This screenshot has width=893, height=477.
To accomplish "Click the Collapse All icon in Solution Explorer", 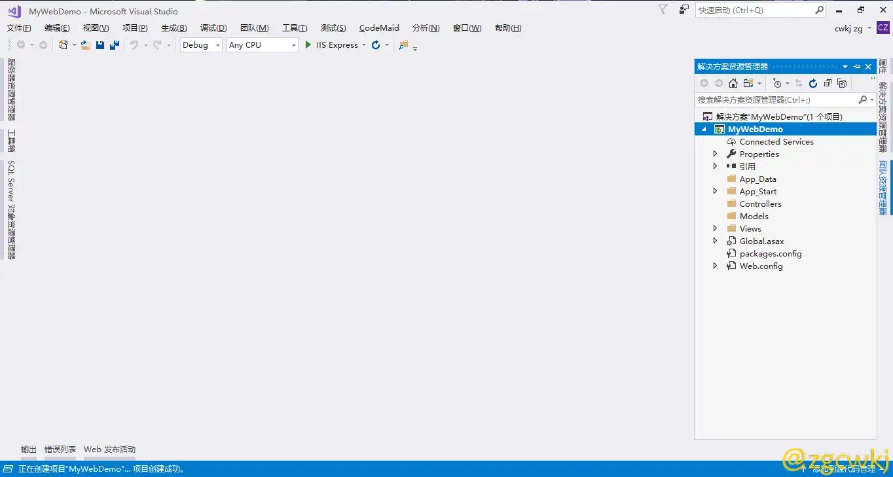I will (828, 83).
